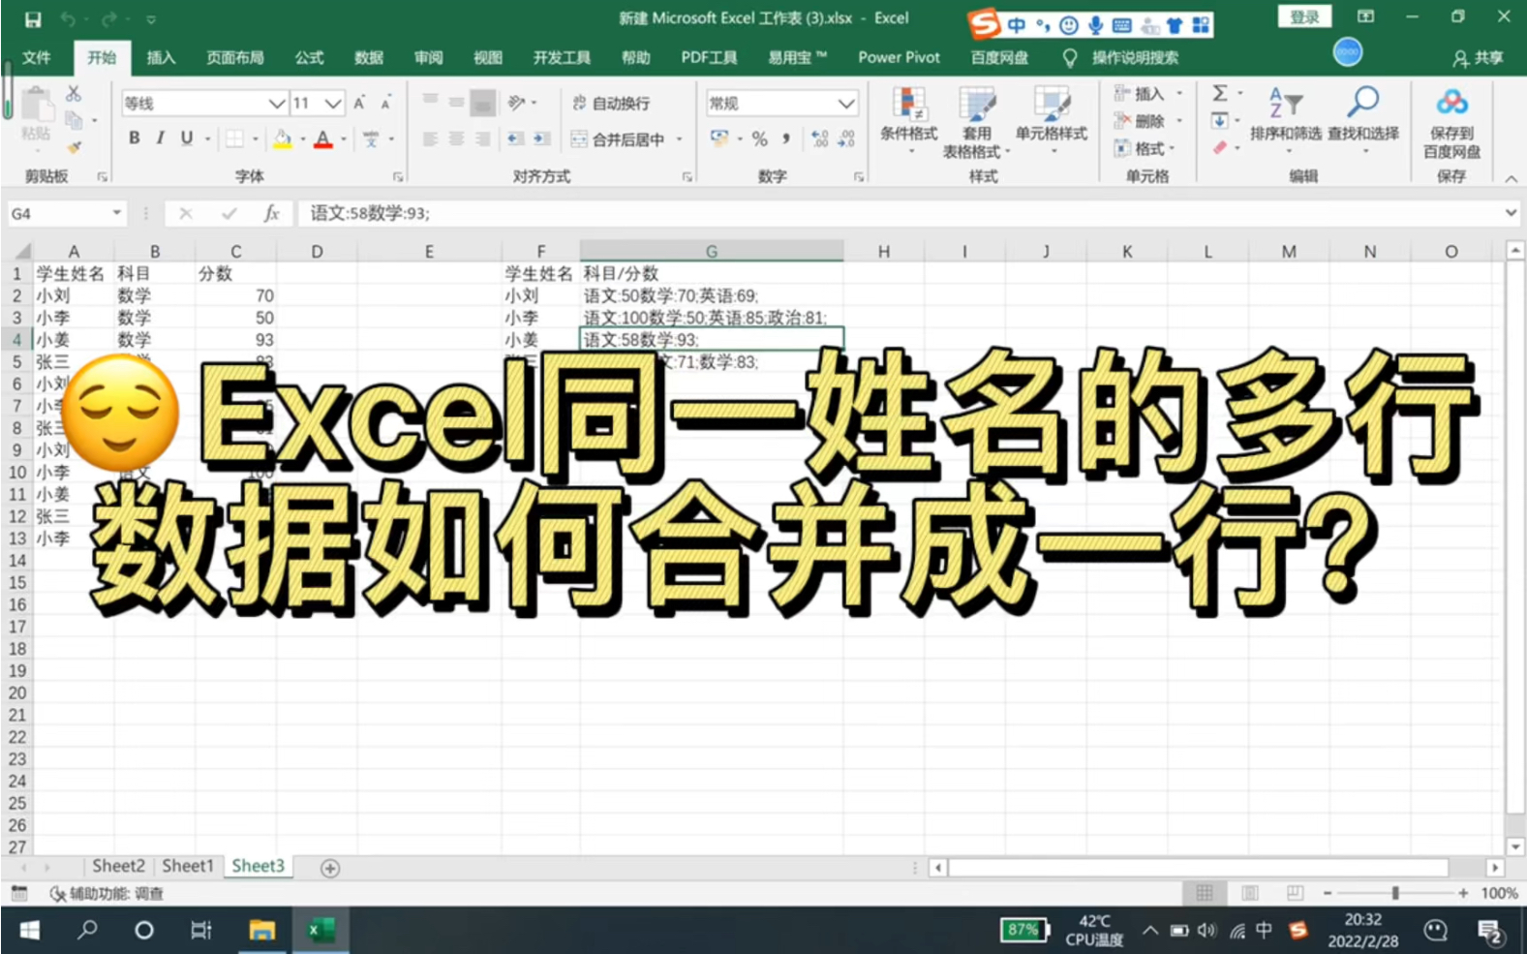
Task: Open the notification center icon
Action: pos(1489,932)
